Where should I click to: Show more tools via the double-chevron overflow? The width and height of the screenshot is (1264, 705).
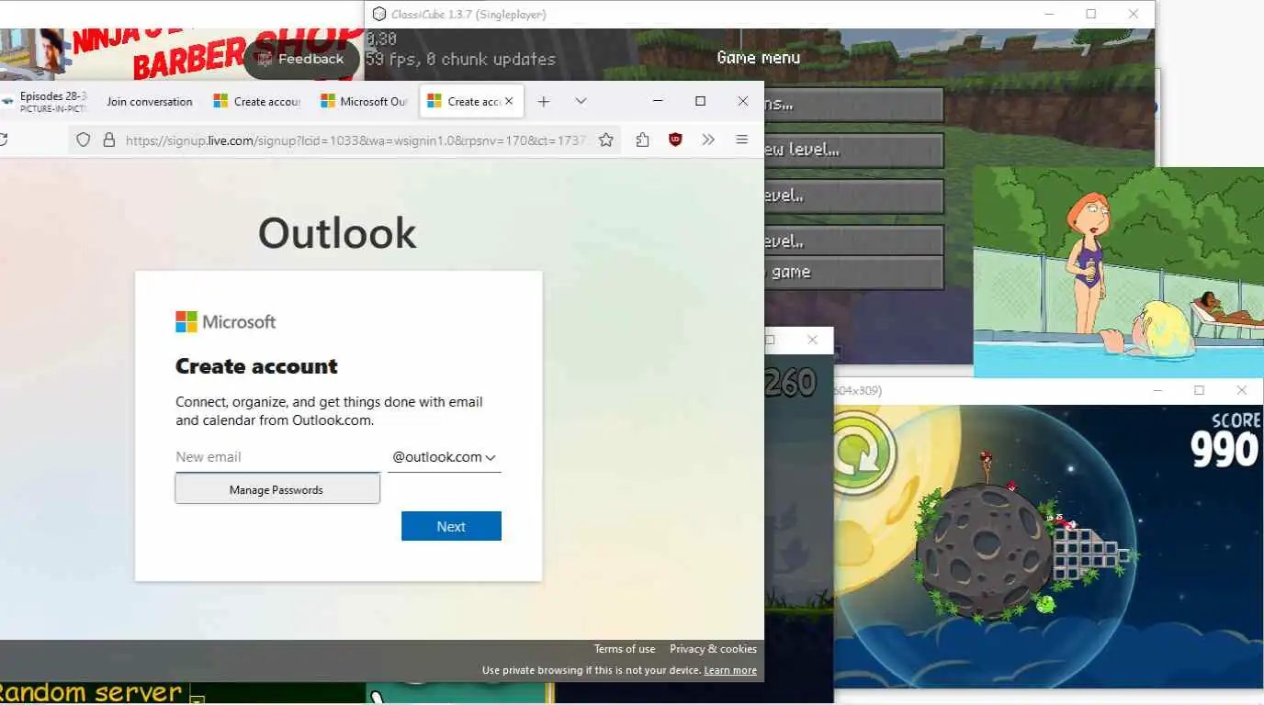708,140
